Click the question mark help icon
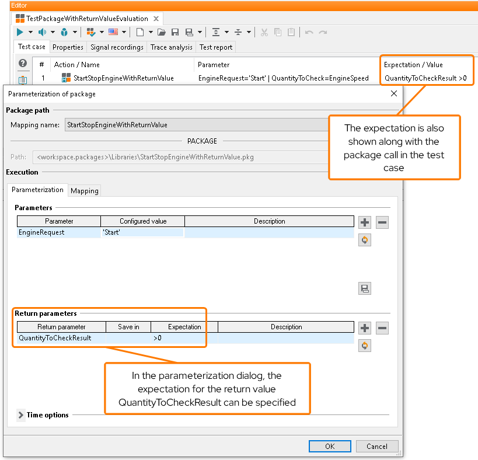The image size is (478, 460). (x=23, y=64)
